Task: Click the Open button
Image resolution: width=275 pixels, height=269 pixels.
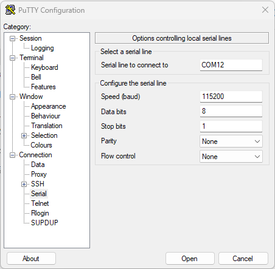Action: coord(190,259)
